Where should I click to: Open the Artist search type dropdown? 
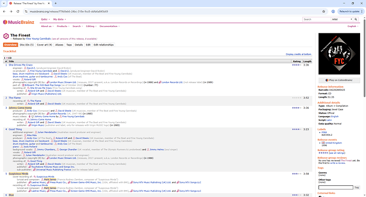tap(342, 20)
